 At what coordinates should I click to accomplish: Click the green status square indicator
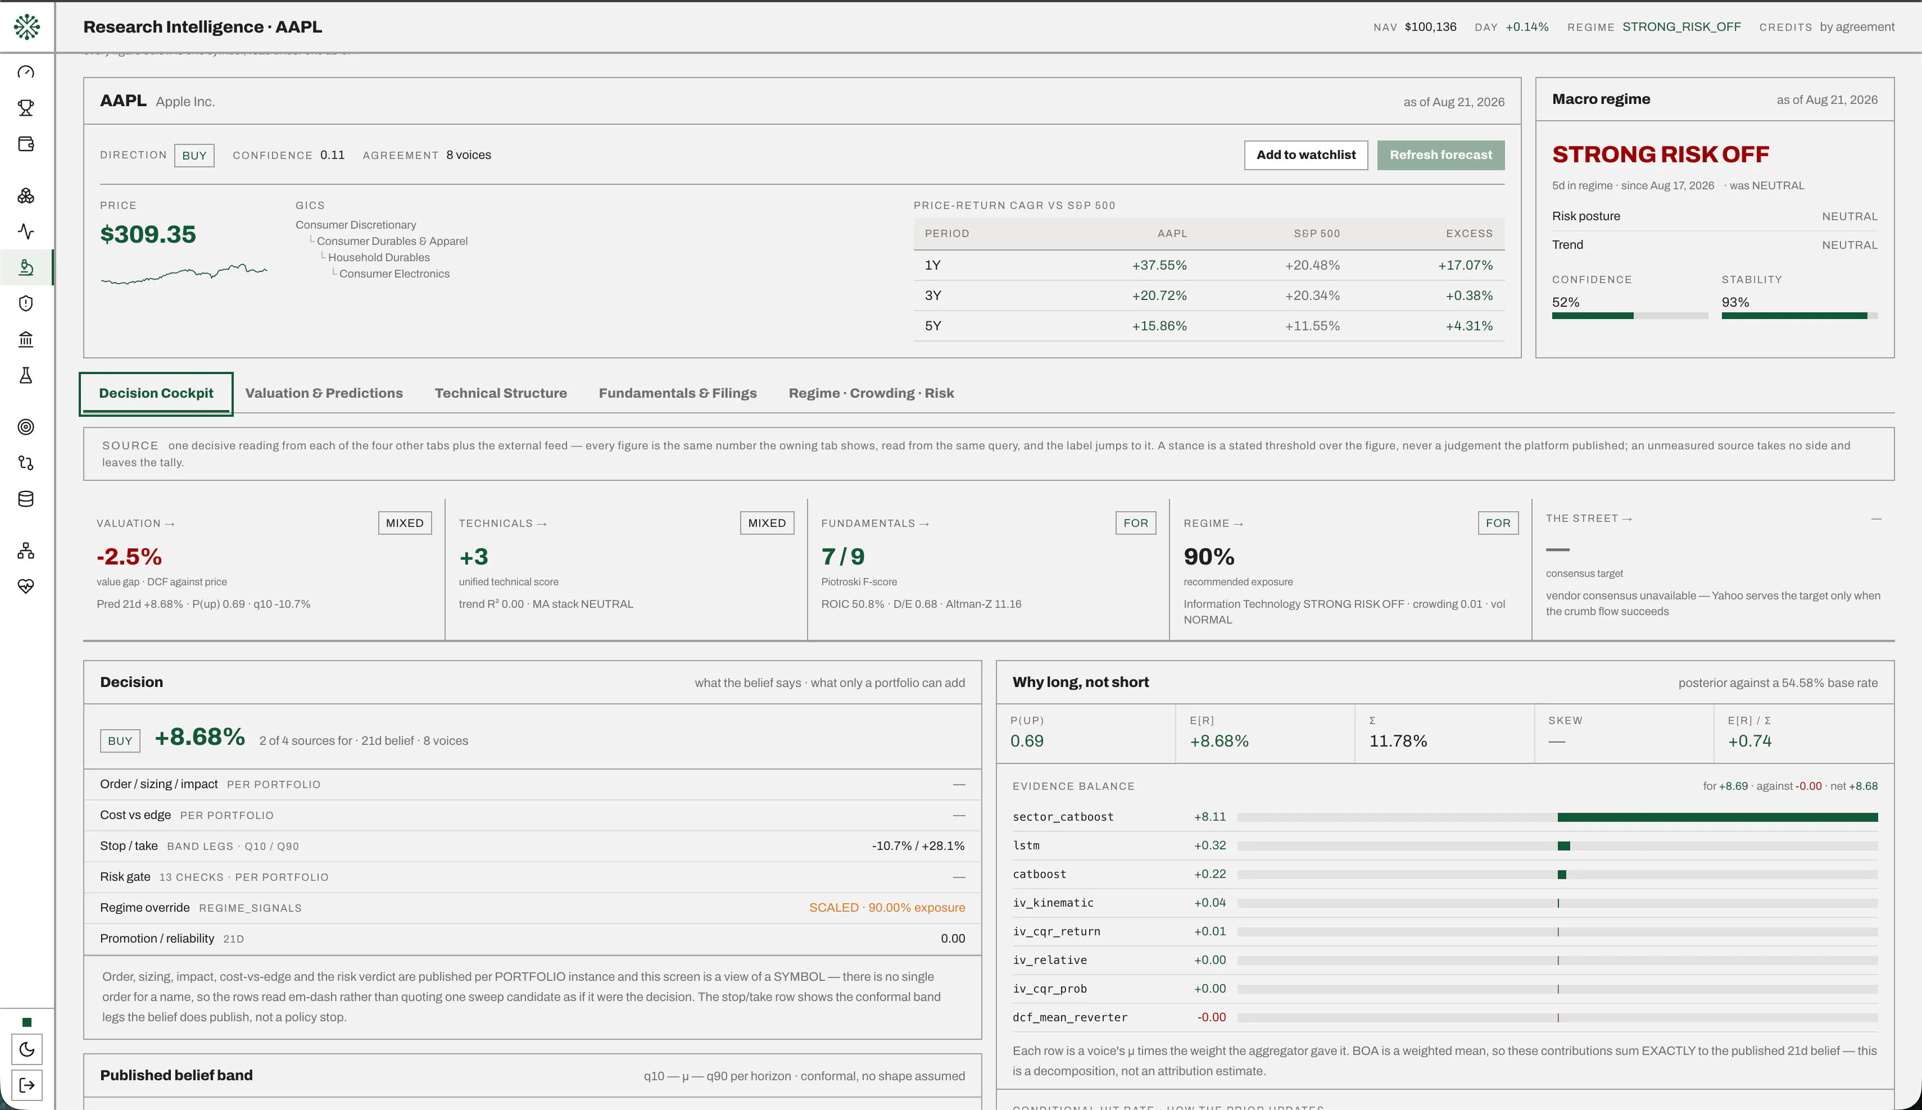tap(27, 1022)
